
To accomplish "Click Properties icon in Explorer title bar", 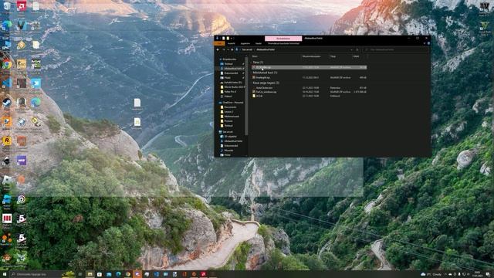I will tap(224, 39).
